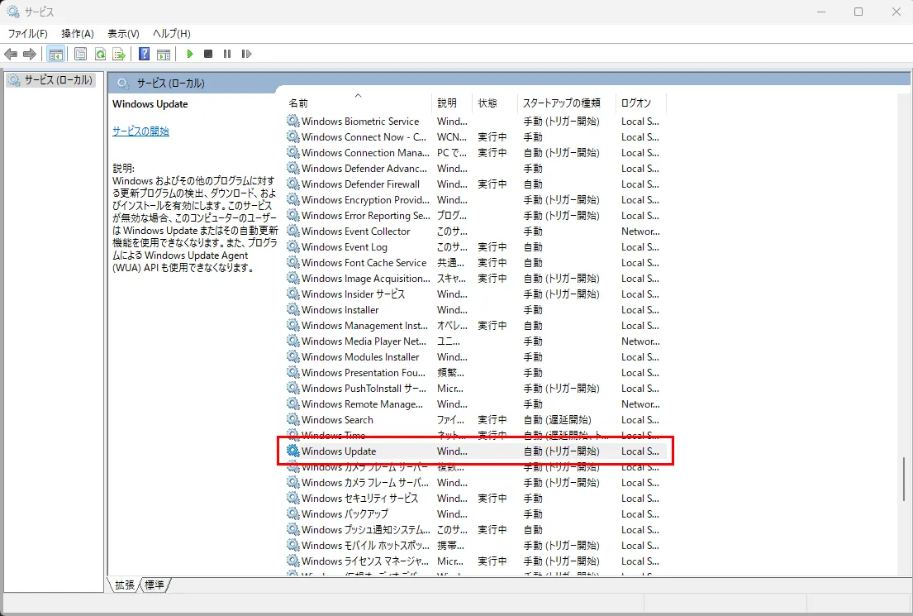913x616 pixels.
Task: Click 自動 (遅延開始) in Windows Search row
Action: (557, 419)
